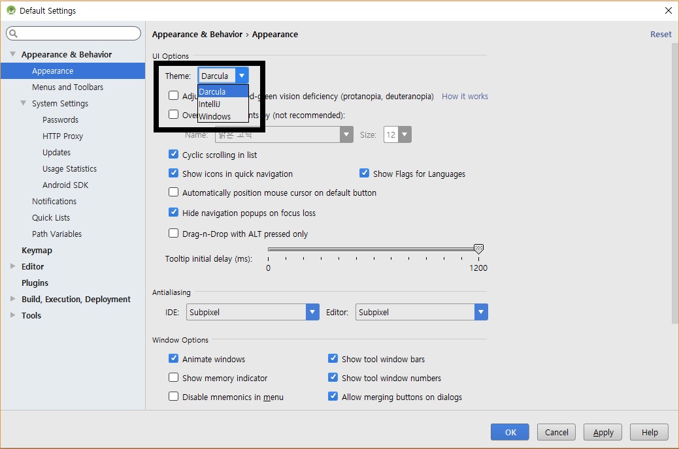Viewport: 679px width, 449px height.
Task: Toggle Show Flags for Languages checkbox
Action: [364, 173]
